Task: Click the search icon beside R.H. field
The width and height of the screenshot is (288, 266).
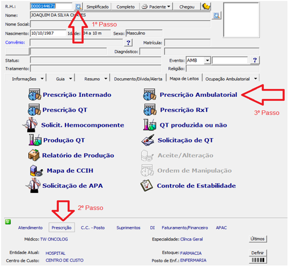Action: coord(78,7)
